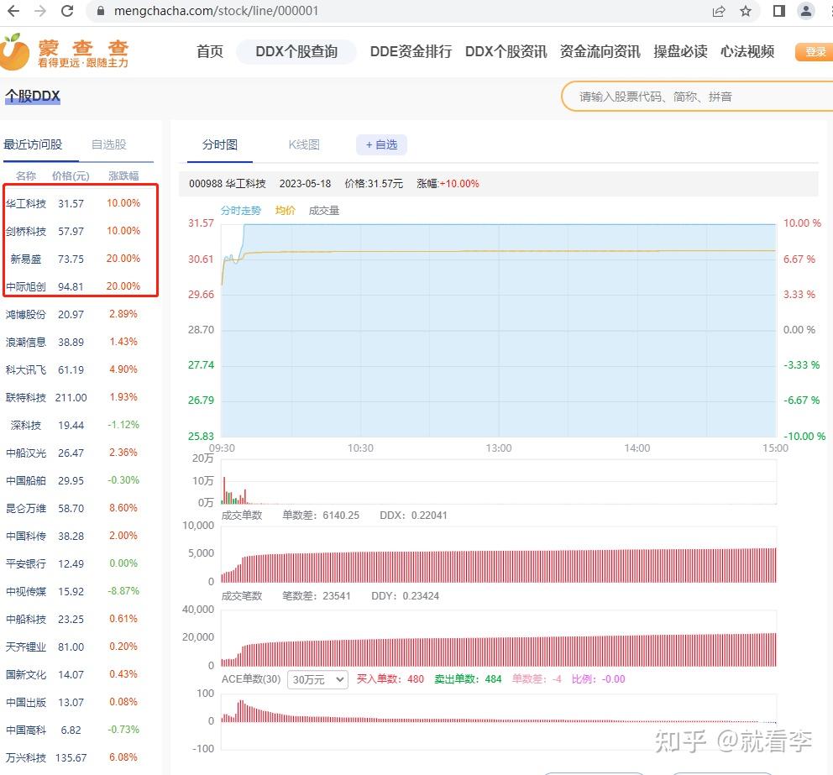
Task: Open 中国科传 stock row
Action: click(x=73, y=536)
